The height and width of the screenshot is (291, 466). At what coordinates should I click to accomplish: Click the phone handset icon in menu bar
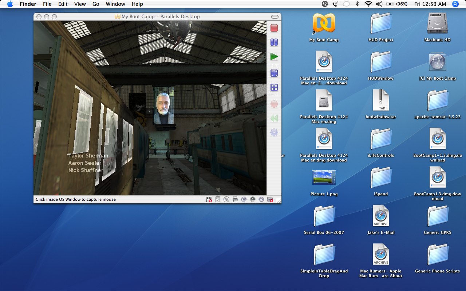pyautogui.click(x=335, y=4)
